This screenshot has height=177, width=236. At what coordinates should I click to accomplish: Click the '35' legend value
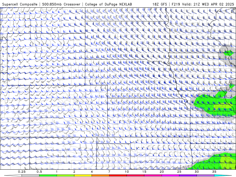[214, 172]
